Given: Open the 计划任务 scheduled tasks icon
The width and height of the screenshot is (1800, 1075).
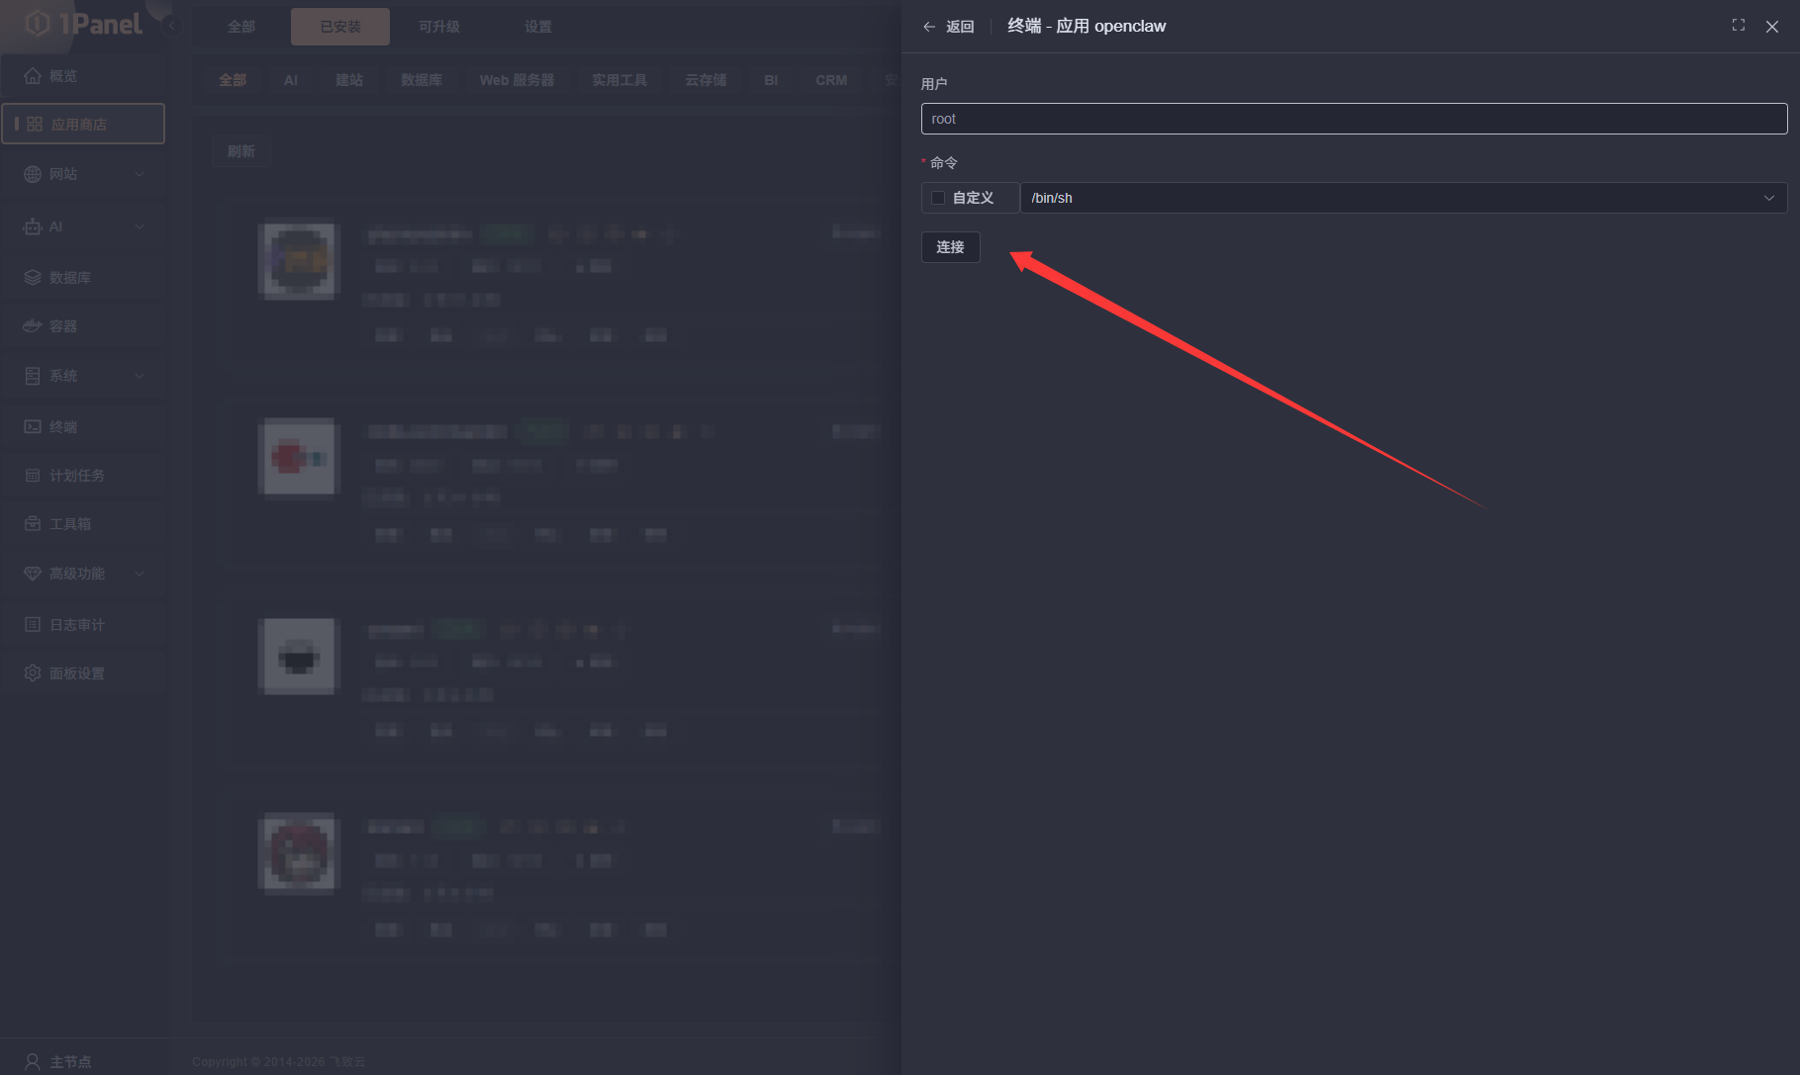Looking at the screenshot, I should click(x=33, y=475).
